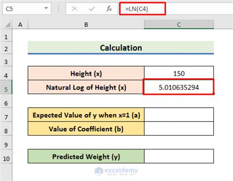Viewport: 233px width, 181px height.
Task: Select row 6 header
Action: [x=6, y=101]
